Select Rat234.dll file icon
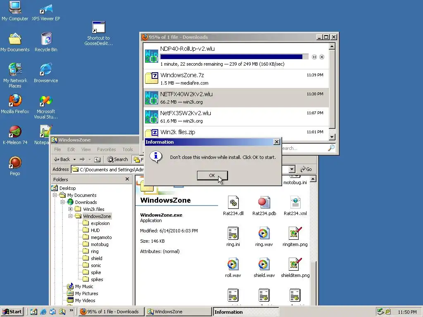This screenshot has width=423, height=317. [233, 206]
